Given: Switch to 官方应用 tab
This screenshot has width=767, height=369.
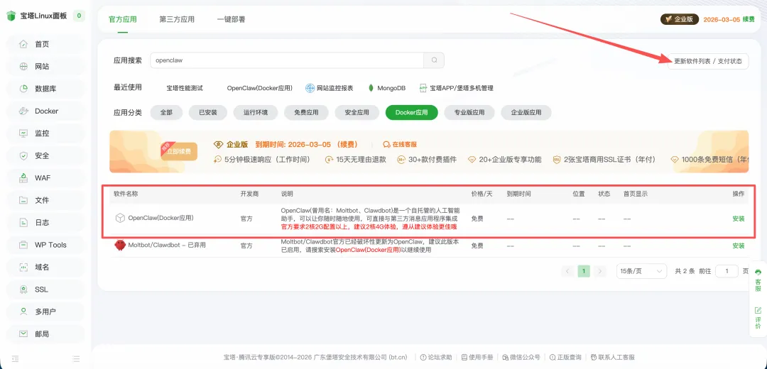Looking at the screenshot, I should pyautogui.click(x=123, y=20).
